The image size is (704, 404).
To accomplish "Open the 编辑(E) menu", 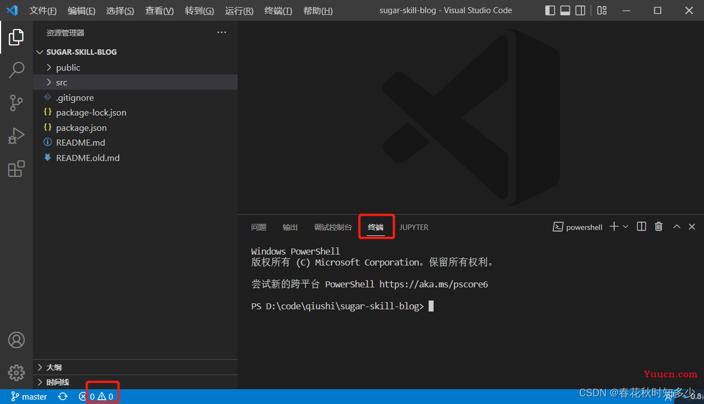I will [82, 10].
